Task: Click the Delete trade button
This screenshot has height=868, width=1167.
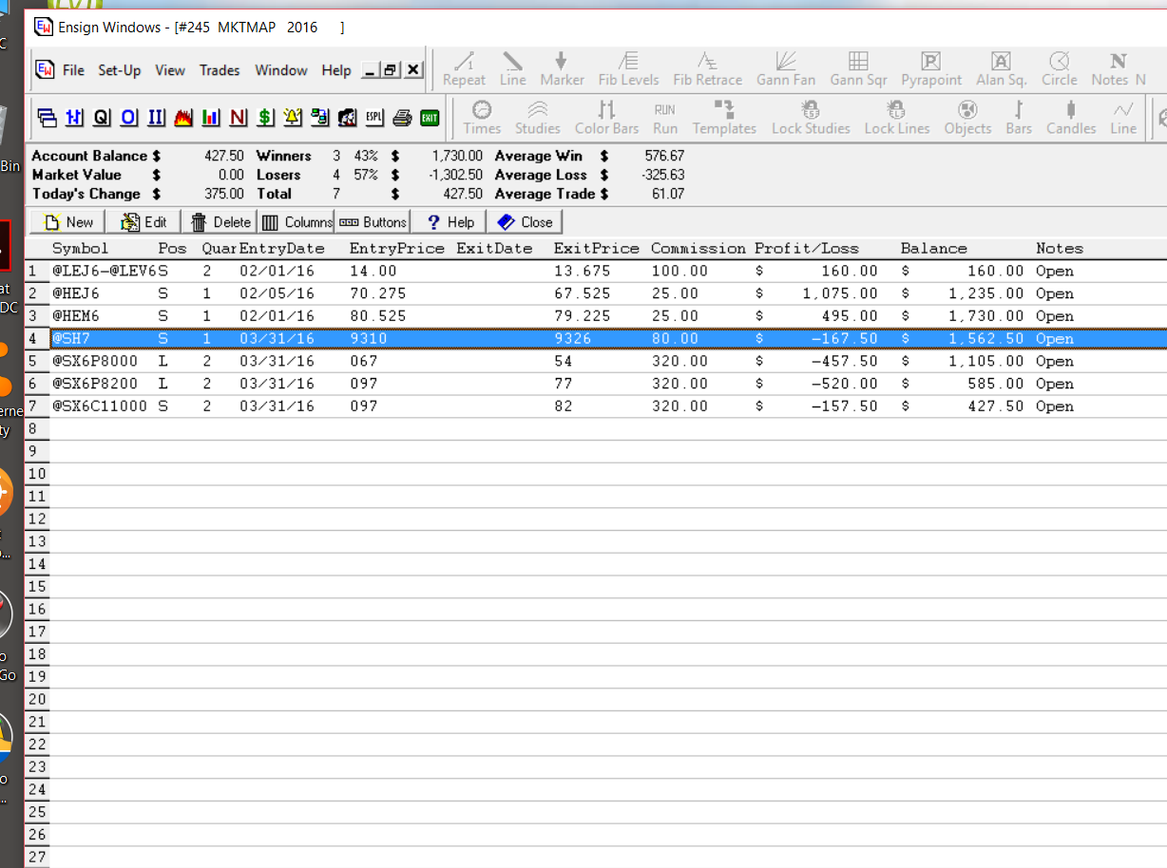Action: (x=219, y=221)
